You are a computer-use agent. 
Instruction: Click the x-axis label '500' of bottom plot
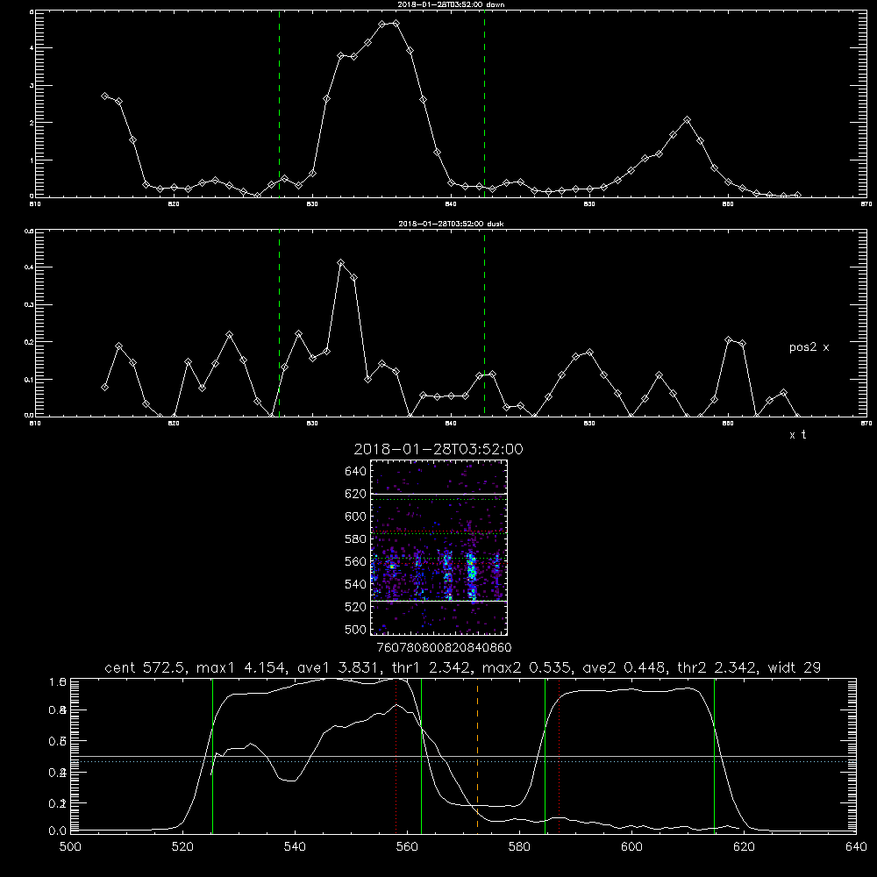pyautogui.click(x=70, y=847)
